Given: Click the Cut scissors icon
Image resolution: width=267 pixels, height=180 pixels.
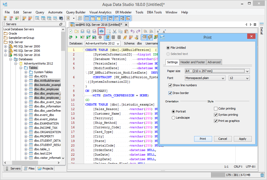Looking at the screenshot, I should click(115, 31).
